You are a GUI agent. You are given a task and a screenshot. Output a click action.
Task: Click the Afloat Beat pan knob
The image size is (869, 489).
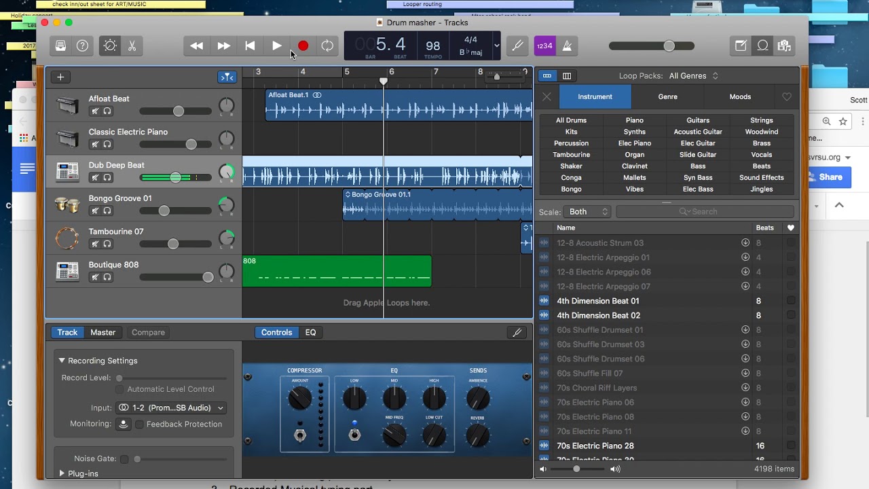coord(226,105)
